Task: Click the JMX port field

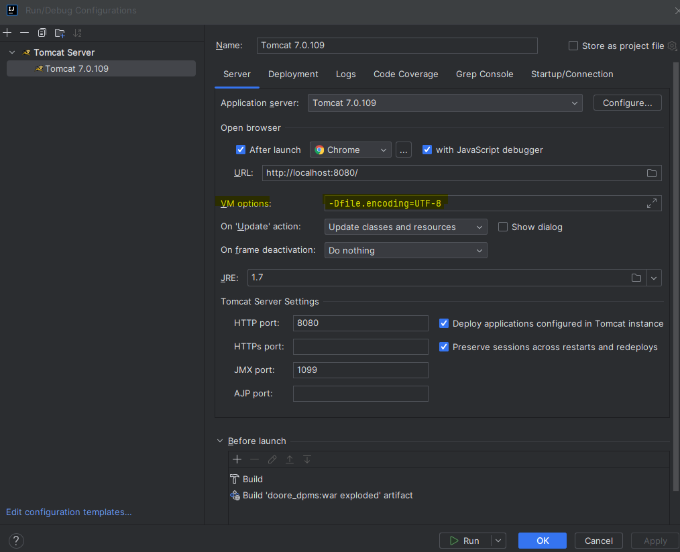Action: (360, 370)
